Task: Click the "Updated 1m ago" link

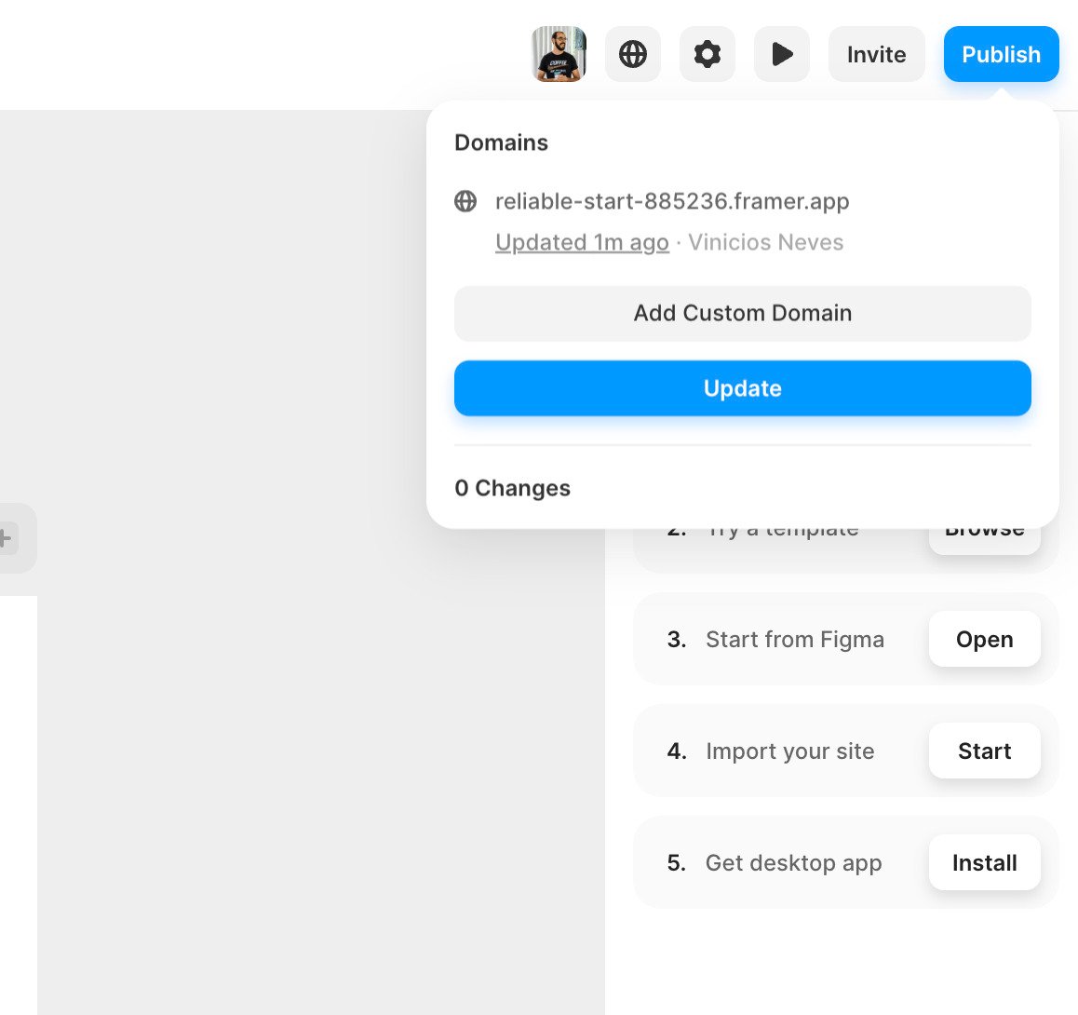Action: coord(582,242)
